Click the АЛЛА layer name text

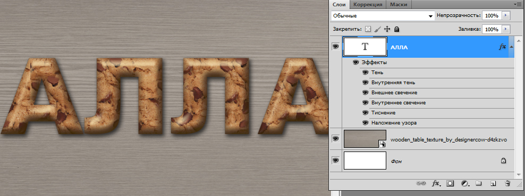[399, 48]
